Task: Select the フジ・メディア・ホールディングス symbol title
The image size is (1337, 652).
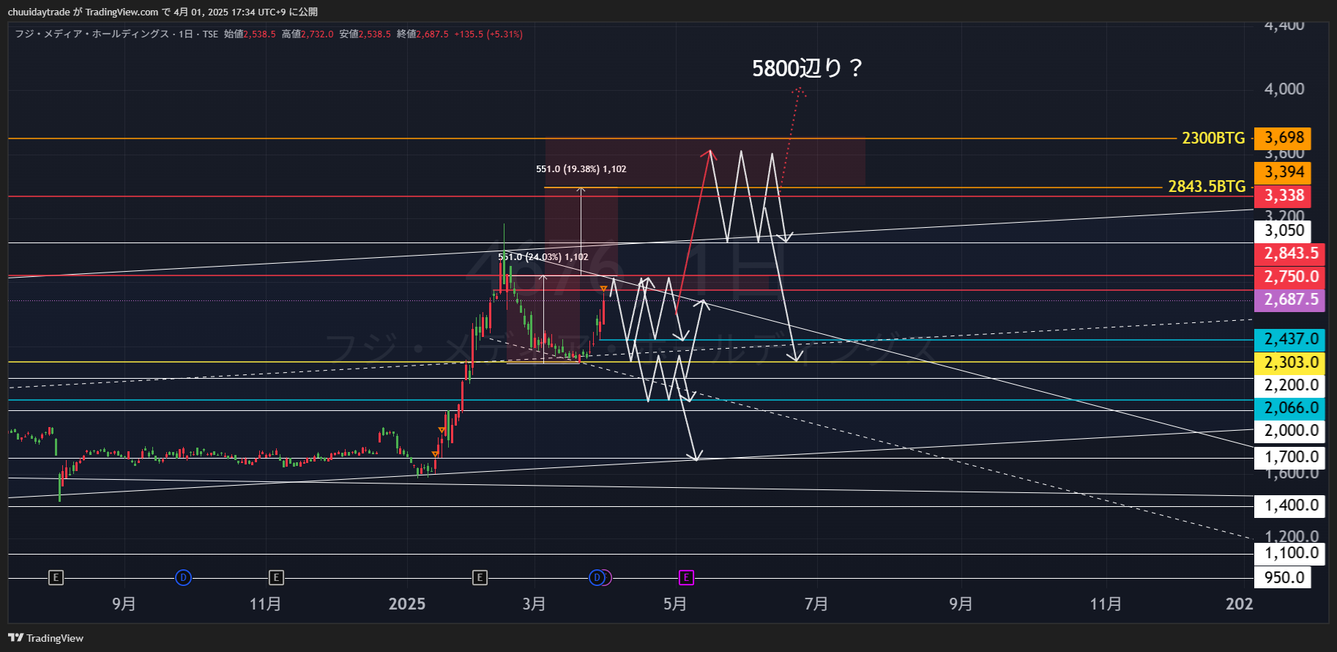Action: coord(92,34)
